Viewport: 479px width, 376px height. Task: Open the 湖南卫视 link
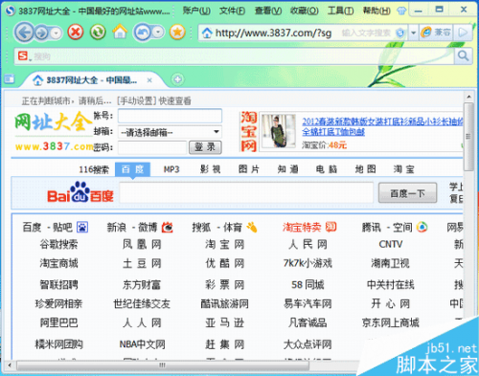pos(390,263)
